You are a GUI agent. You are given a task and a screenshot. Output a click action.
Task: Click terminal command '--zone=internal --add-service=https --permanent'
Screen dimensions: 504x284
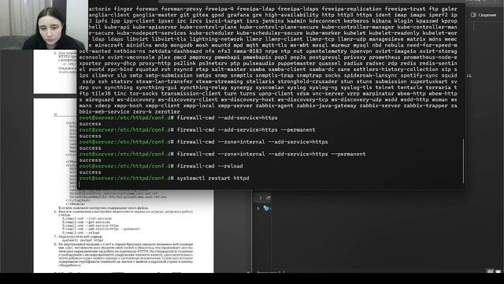point(271,154)
